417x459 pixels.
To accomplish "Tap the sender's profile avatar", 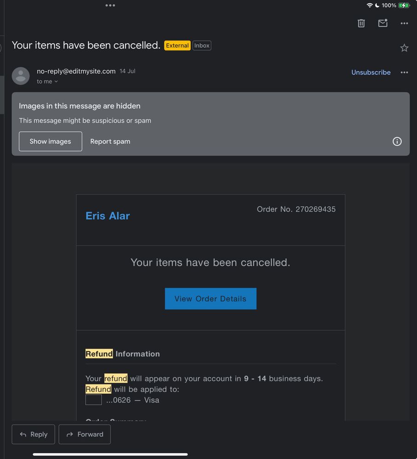I will click(21, 76).
